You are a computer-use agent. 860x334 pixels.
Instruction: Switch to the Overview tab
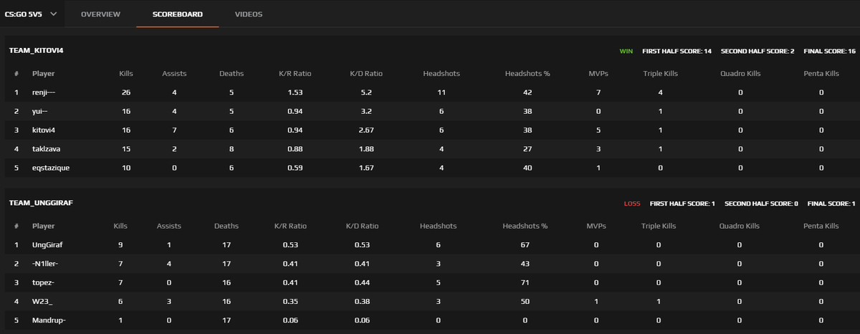click(x=100, y=14)
